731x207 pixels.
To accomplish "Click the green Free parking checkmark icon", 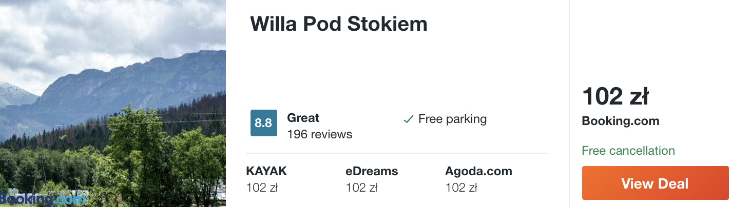I will (409, 119).
